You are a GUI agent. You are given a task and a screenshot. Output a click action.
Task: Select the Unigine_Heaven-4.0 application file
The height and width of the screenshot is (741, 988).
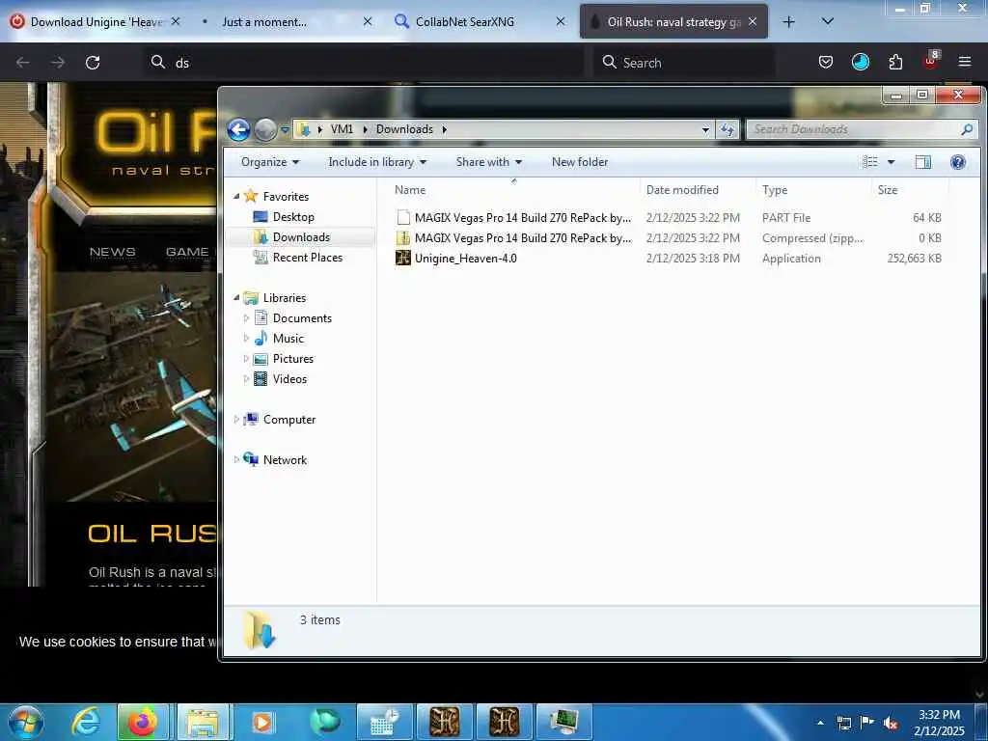pyautogui.click(x=668, y=258)
